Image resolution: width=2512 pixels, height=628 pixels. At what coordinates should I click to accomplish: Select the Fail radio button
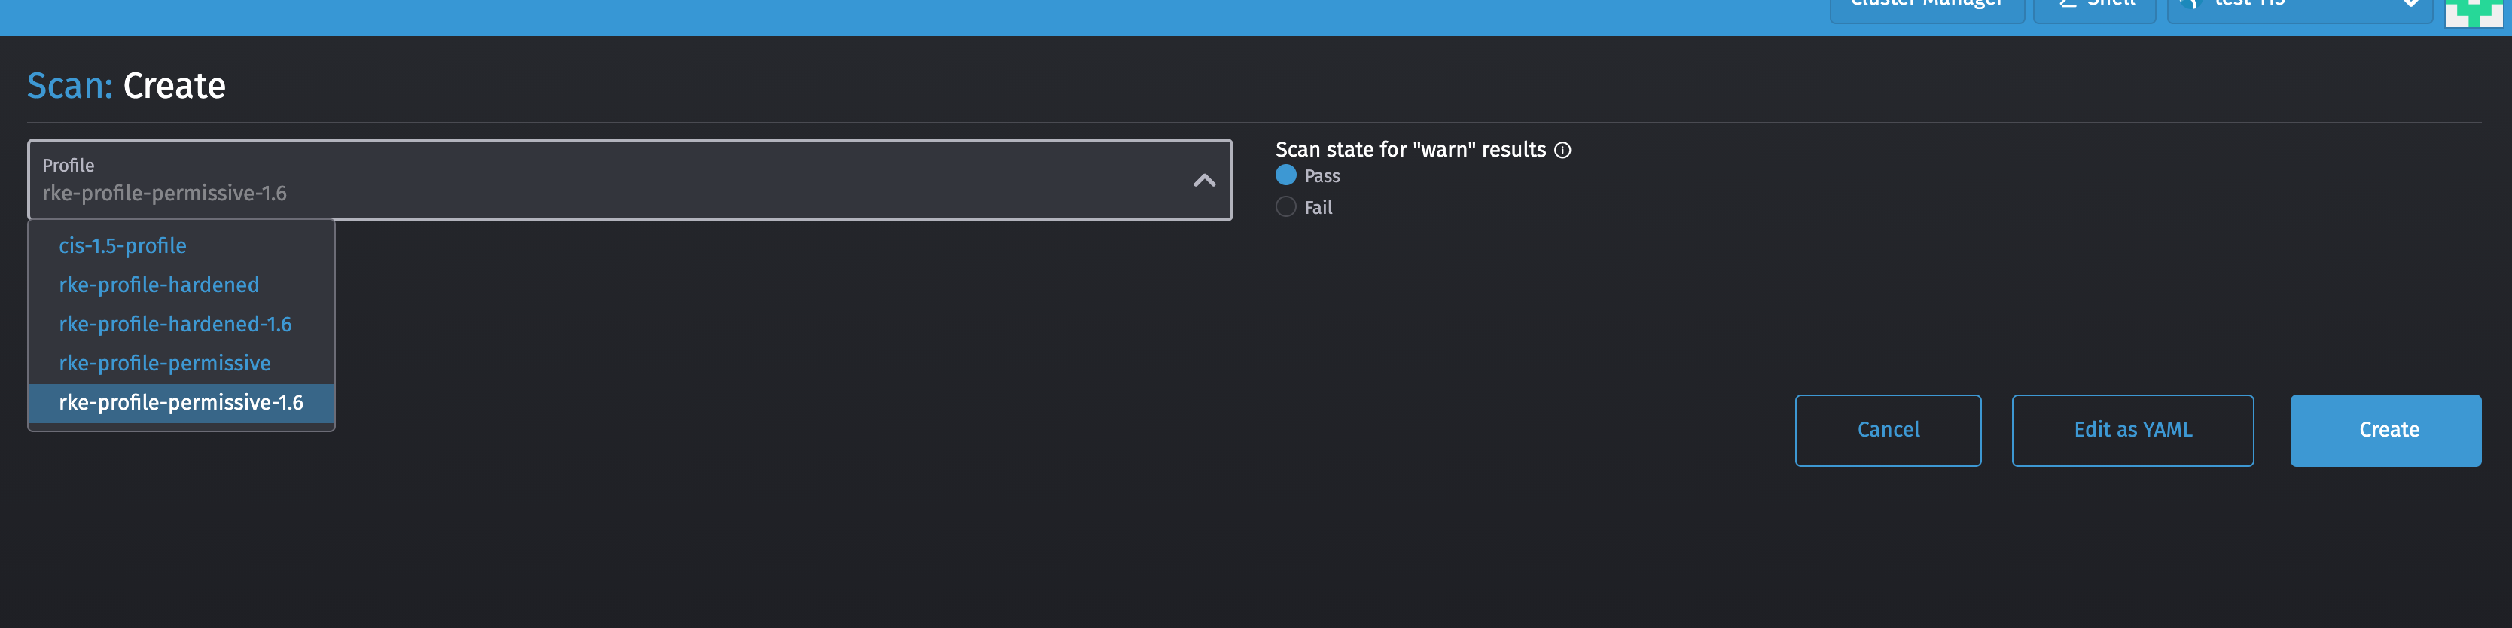click(1285, 207)
